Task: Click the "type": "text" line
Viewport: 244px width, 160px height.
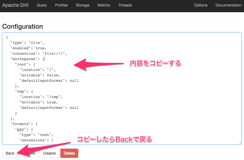Action: click(x=36, y=135)
